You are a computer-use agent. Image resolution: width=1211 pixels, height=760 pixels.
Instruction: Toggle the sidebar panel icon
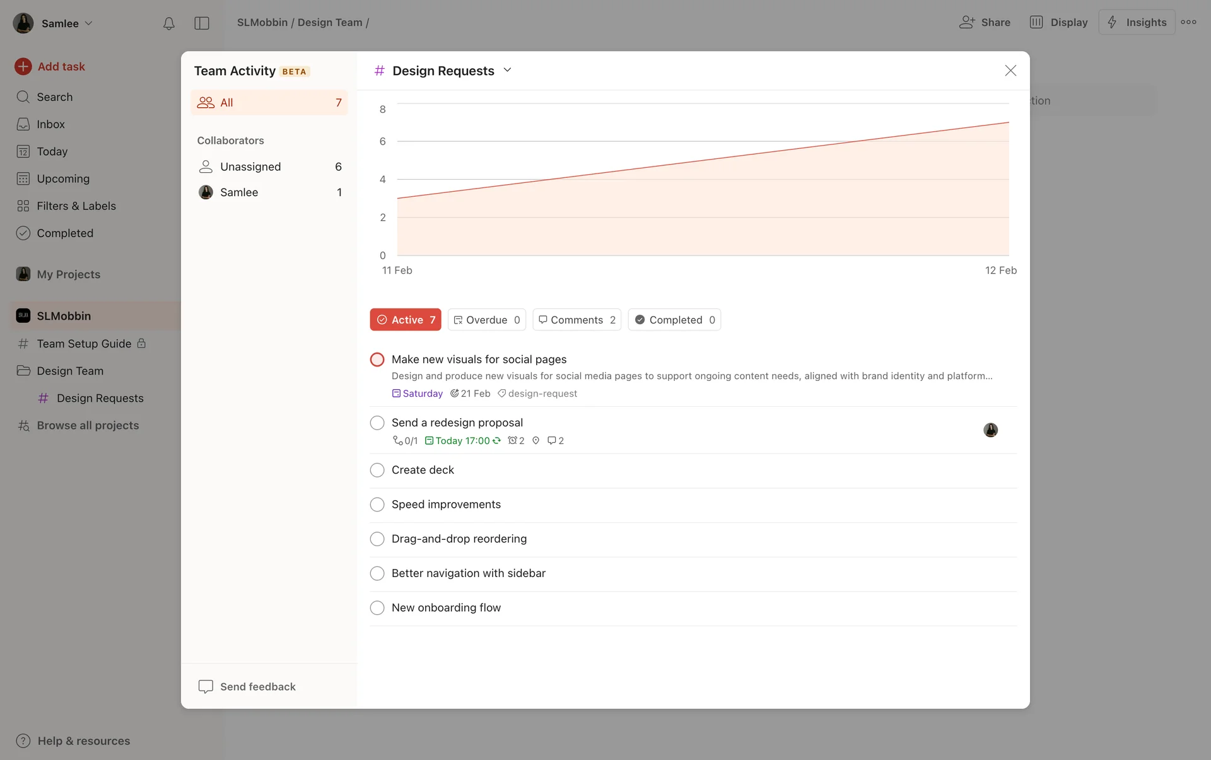(x=202, y=23)
